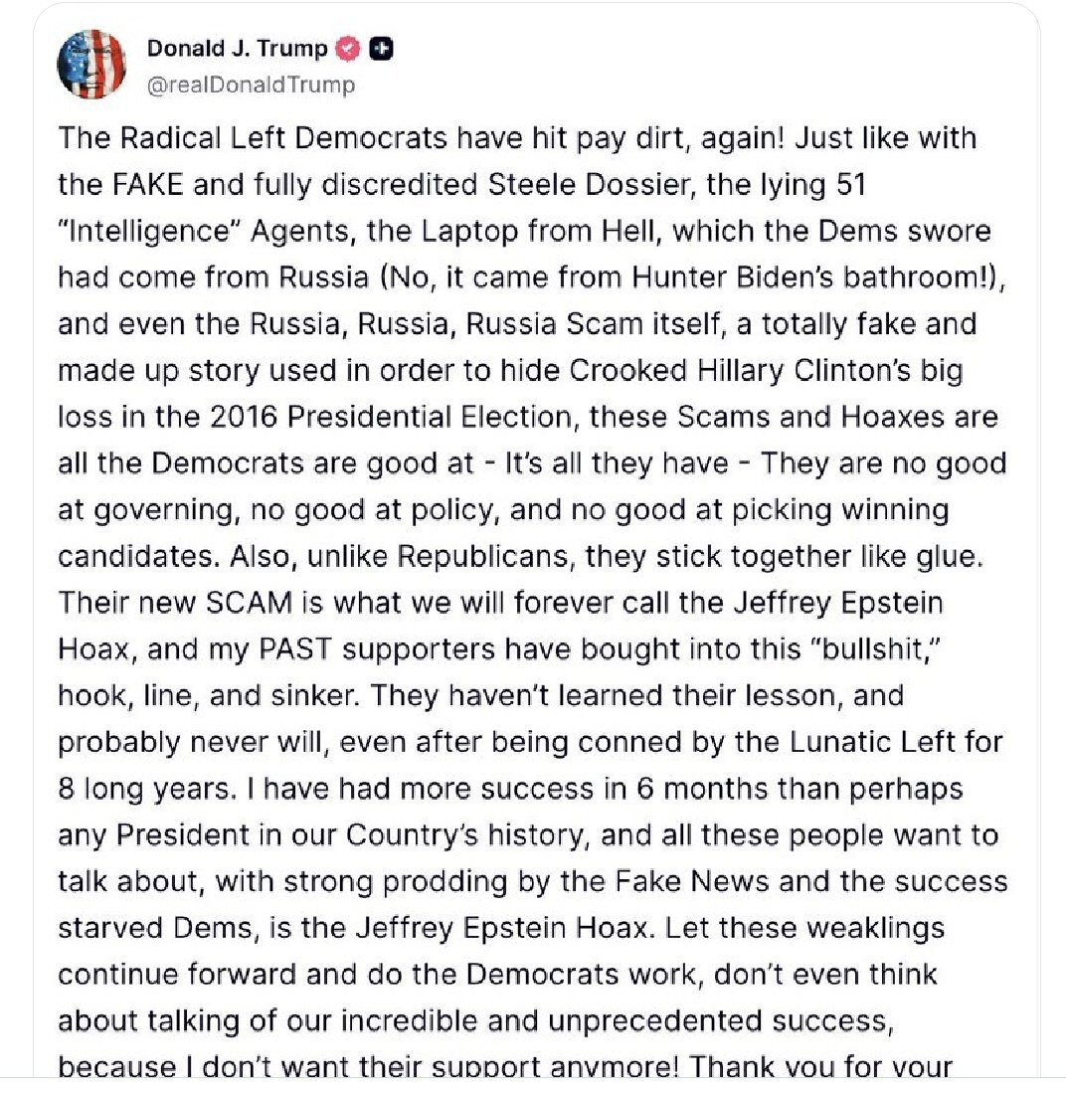Click the uppercase word "FAKE" in the post
1066x1097 pixels.
point(147,185)
